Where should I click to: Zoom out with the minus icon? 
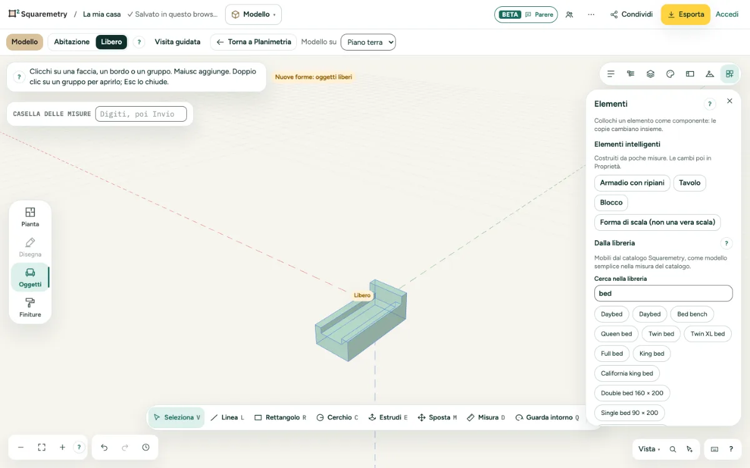click(x=21, y=447)
